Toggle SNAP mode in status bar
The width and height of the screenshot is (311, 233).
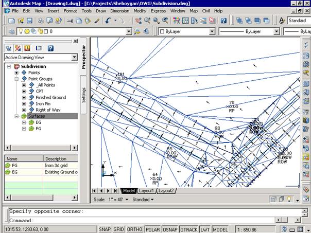click(x=105, y=229)
